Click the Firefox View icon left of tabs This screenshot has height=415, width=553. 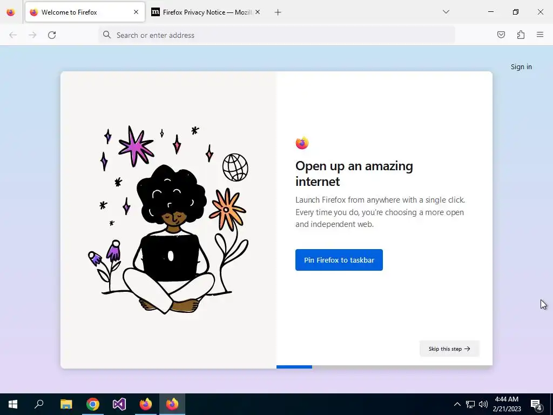coord(11,12)
